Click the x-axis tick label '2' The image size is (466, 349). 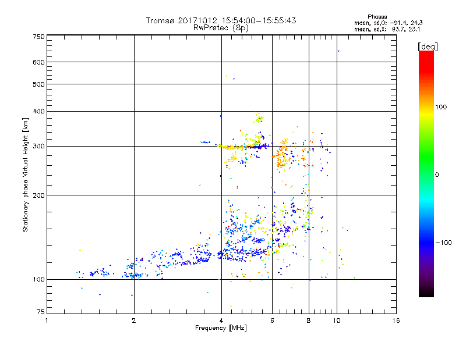[134, 320]
